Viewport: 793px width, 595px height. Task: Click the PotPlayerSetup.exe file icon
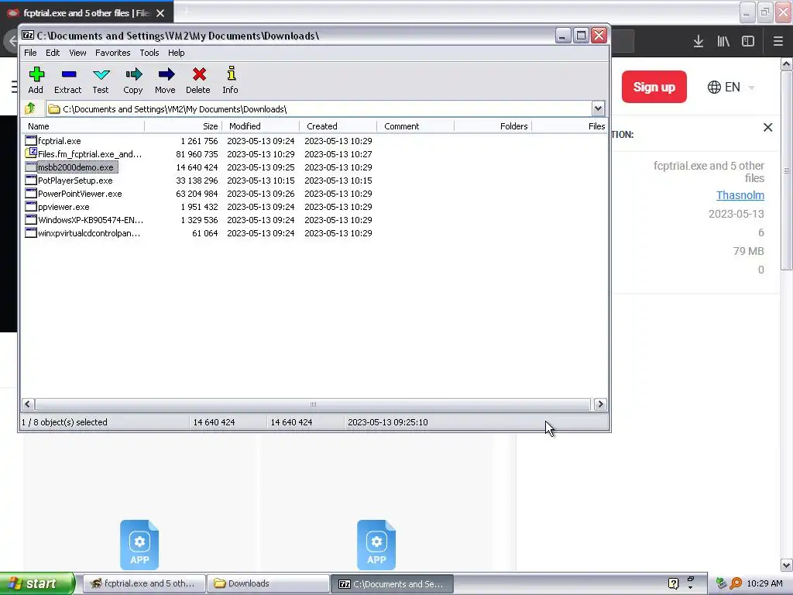click(x=31, y=180)
